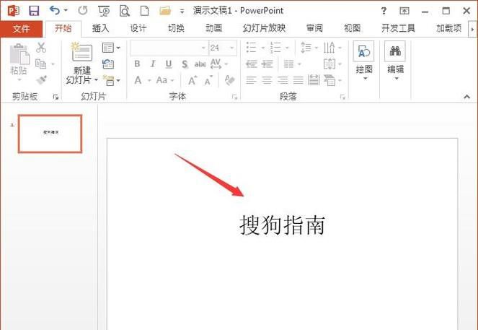This screenshot has height=330, width=478.
Task: Decrease list indent level
Action: [252, 64]
